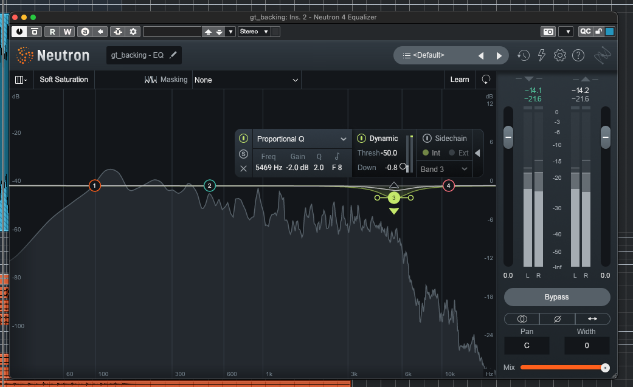Open the Stereo routing dropdown

point(254,32)
